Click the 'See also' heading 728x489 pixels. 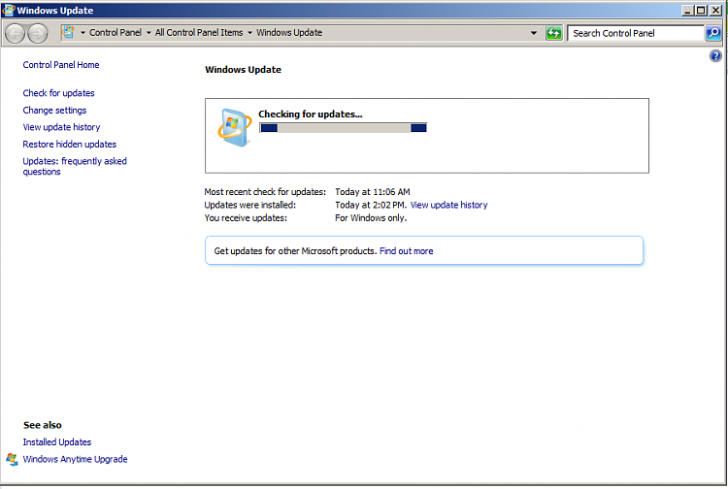[x=43, y=425]
